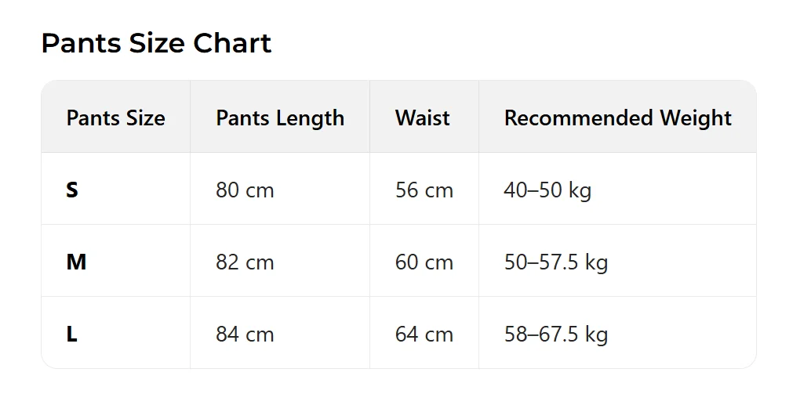The height and width of the screenshot is (405, 811).
Task: Click the Waist column header
Action: [x=422, y=118]
